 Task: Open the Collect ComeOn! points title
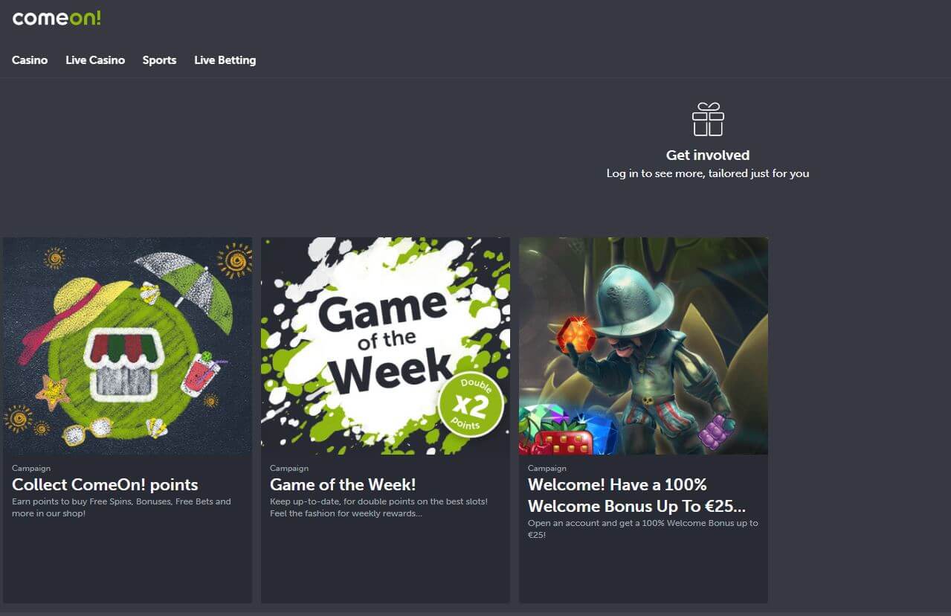tap(105, 485)
